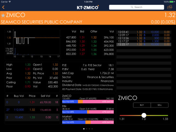Viewport: 176px width, 132px height.
Task: Click the Search field
Action: pos(136,7)
